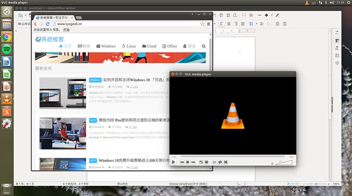Toggle shuffle (random) playback in VLC
This screenshot has width=352, height=196.
(225, 162)
